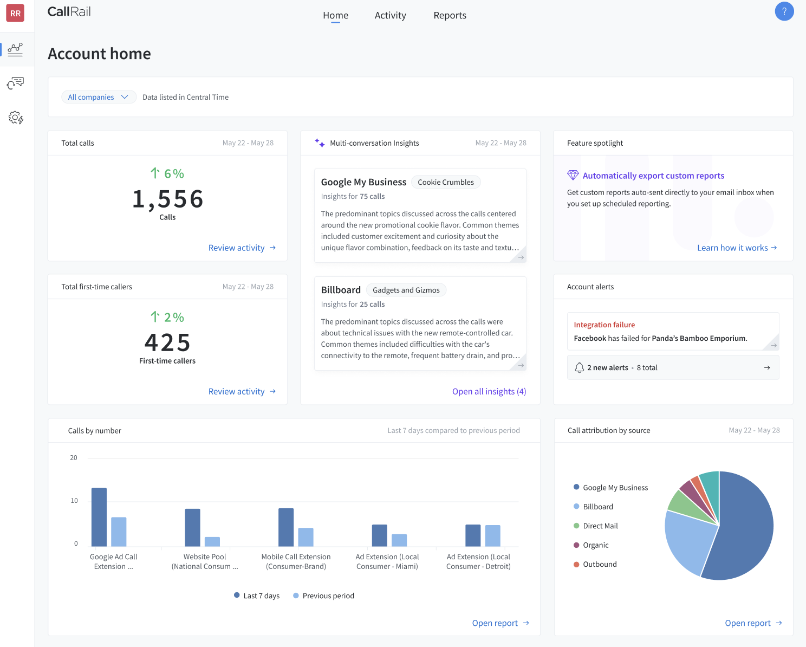Open the settings gear sidebar icon
806x647 pixels.
15,118
